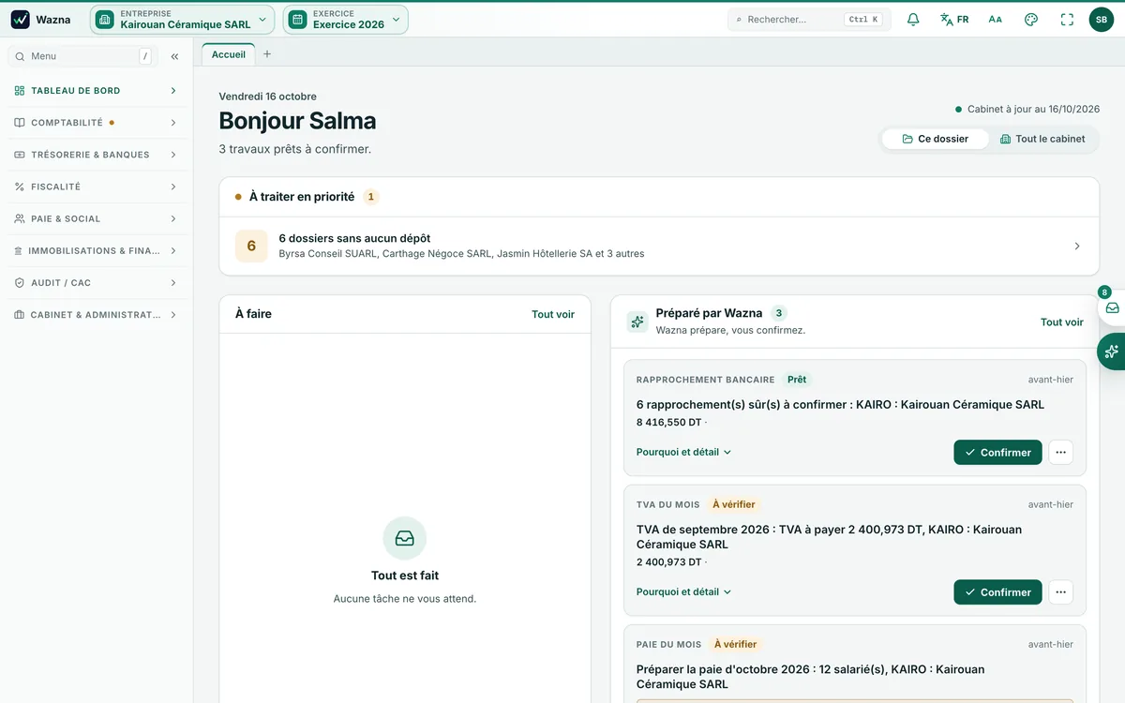Click the amount 8 416,550 DT

click(x=669, y=423)
